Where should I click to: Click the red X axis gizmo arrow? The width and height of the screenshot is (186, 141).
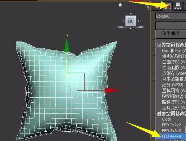[113, 90]
